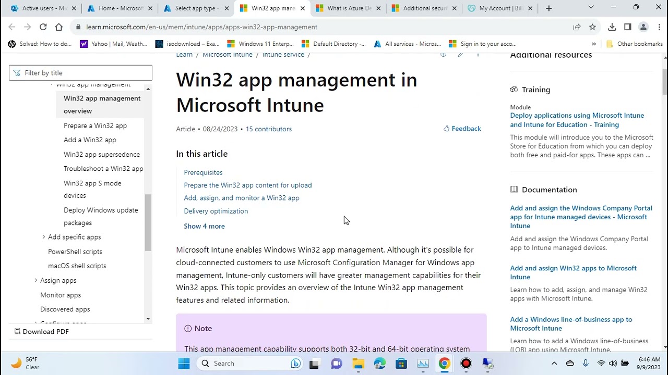Switch to the Active users tab

click(39, 8)
